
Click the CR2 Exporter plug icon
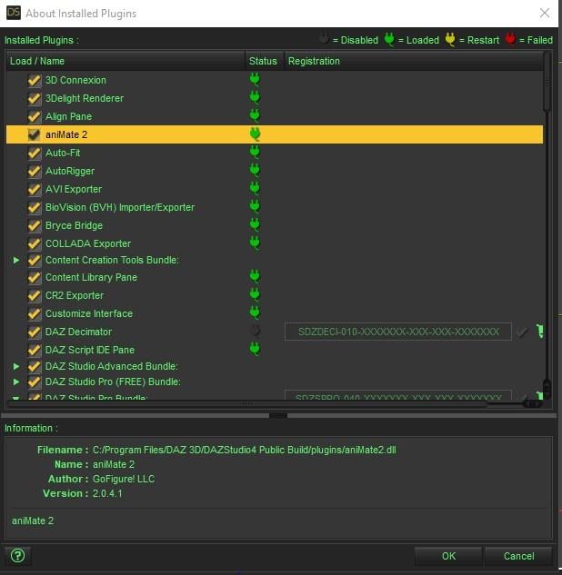coord(255,295)
